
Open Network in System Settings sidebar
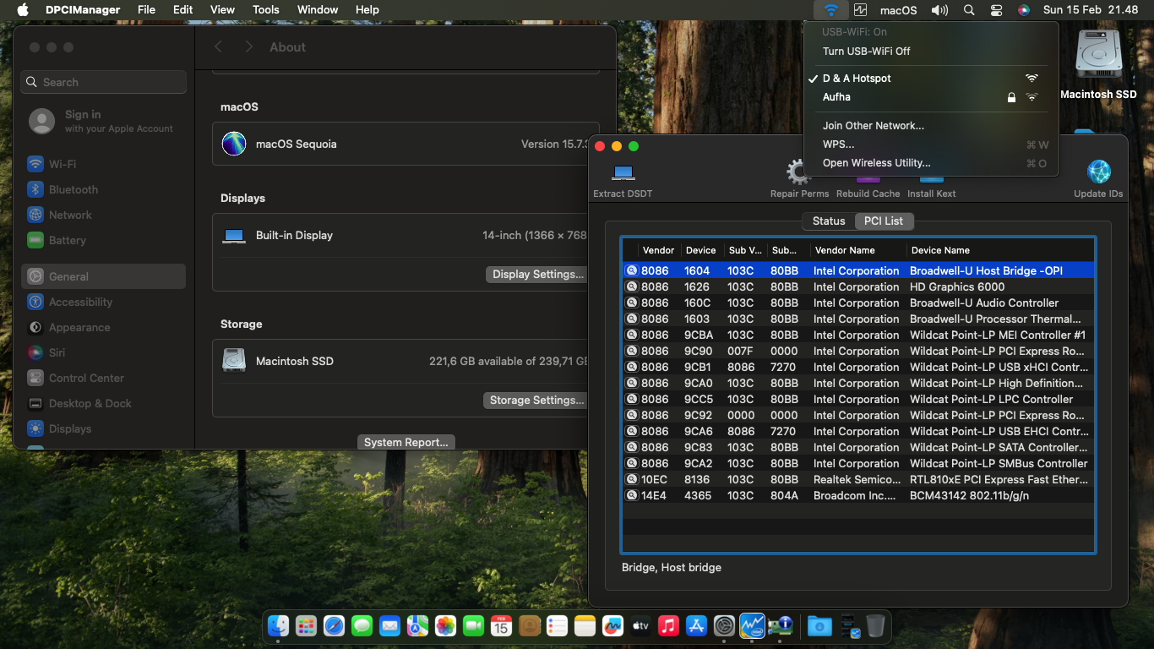(103, 215)
